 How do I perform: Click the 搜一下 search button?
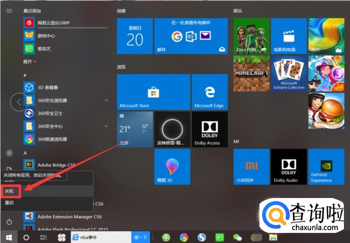tap(141, 237)
